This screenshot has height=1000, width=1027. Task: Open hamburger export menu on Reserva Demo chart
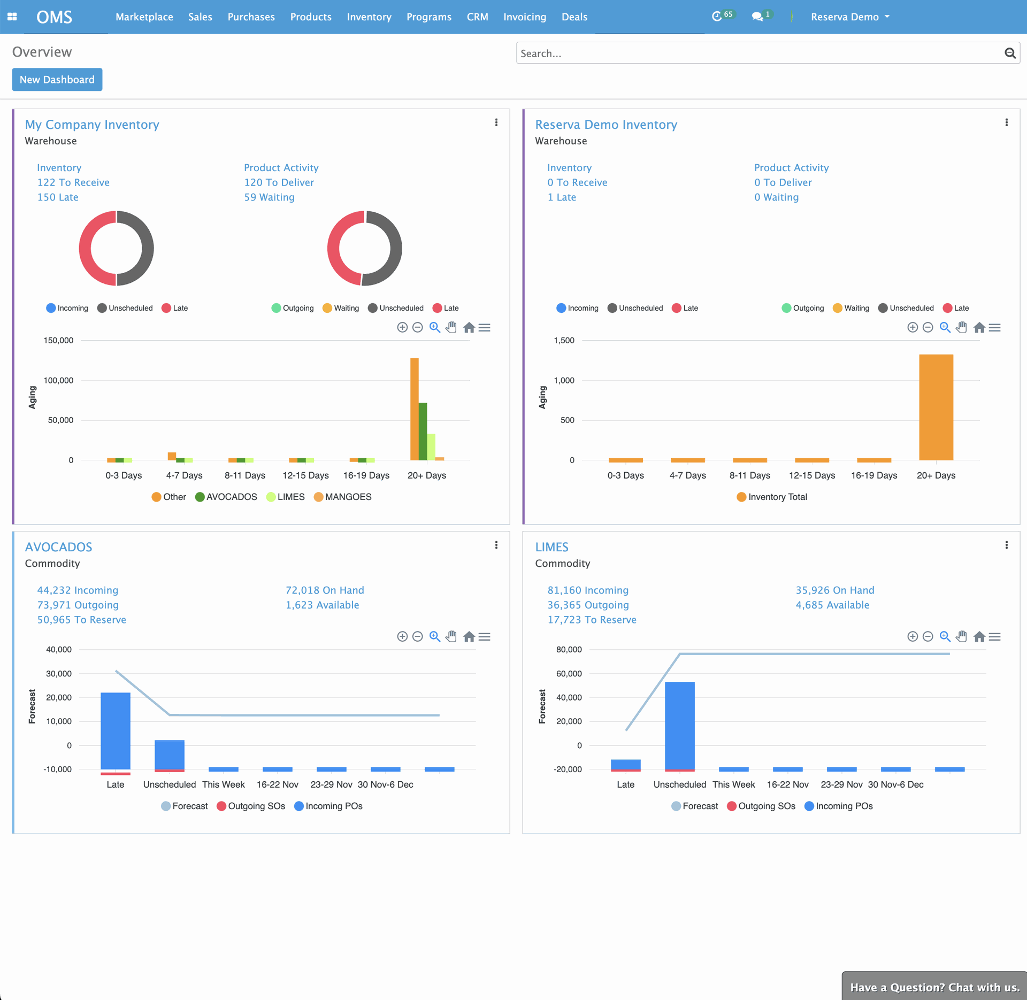pyautogui.click(x=994, y=327)
